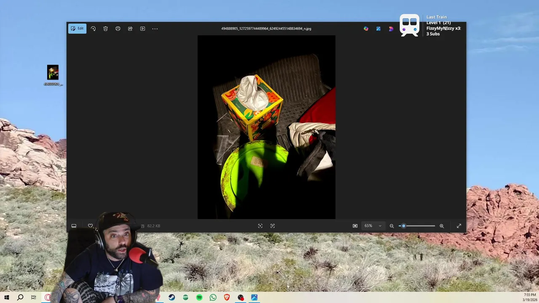The height and width of the screenshot is (303, 539).
Task: Open the Windows Start menu
Action: (x=7, y=298)
